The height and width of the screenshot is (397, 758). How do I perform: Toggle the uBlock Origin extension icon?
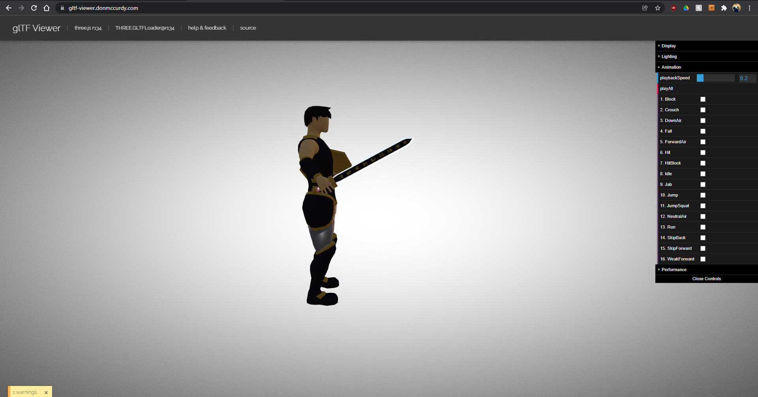(673, 8)
